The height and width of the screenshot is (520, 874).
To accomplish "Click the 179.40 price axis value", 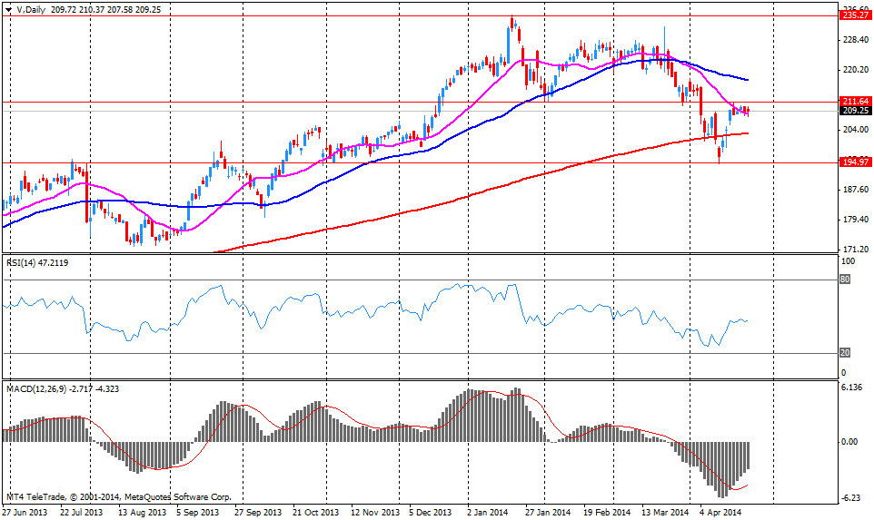I will click(857, 220).
